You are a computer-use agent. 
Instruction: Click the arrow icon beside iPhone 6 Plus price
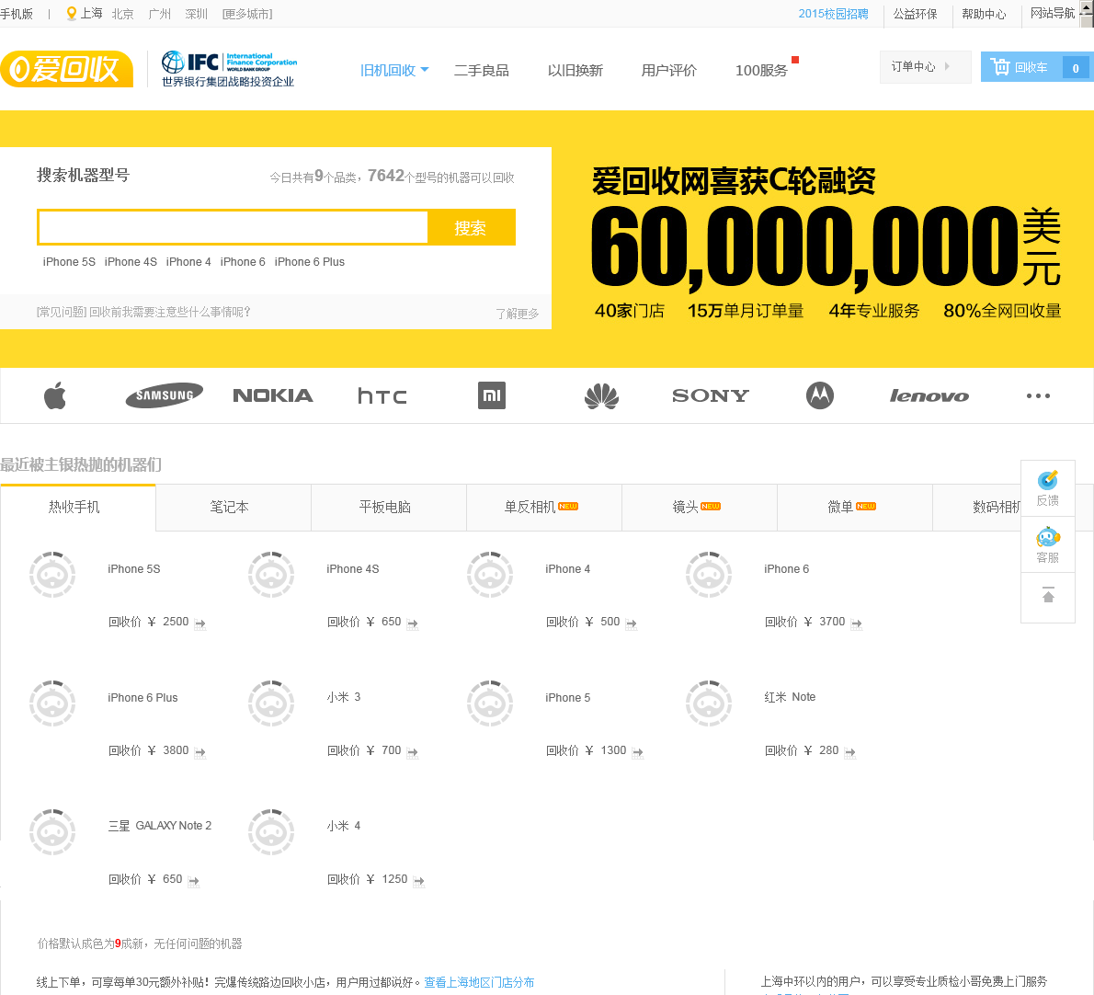[200, 752]
